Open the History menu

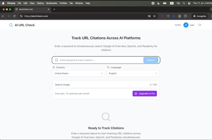[40, 3]
